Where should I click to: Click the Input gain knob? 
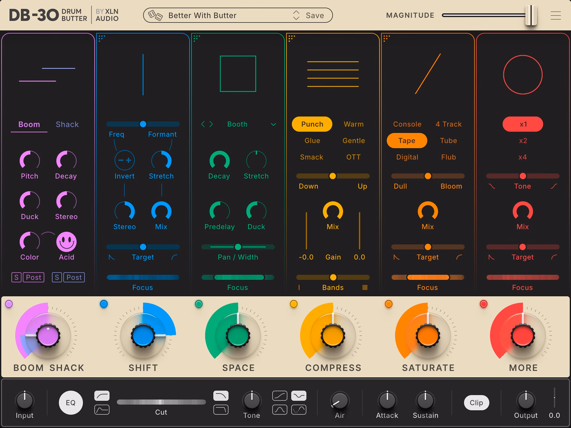[24, 400]
